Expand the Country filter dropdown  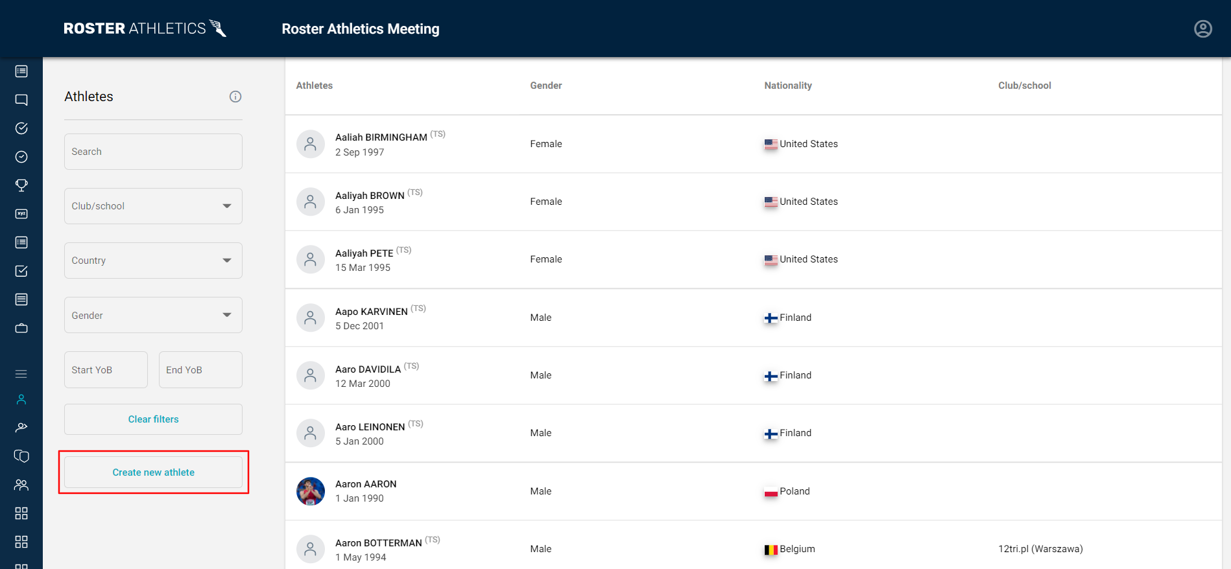[x=153, y=261]
